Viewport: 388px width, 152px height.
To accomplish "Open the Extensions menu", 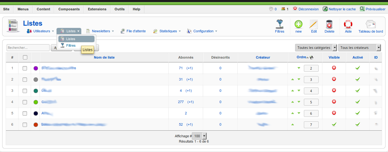I will (x=97, y=9).
